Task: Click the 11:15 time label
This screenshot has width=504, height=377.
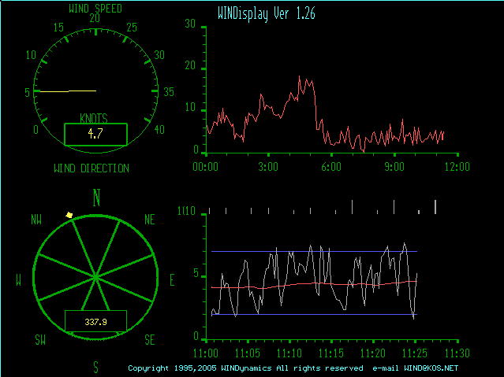Action: [x=331, y=353]
